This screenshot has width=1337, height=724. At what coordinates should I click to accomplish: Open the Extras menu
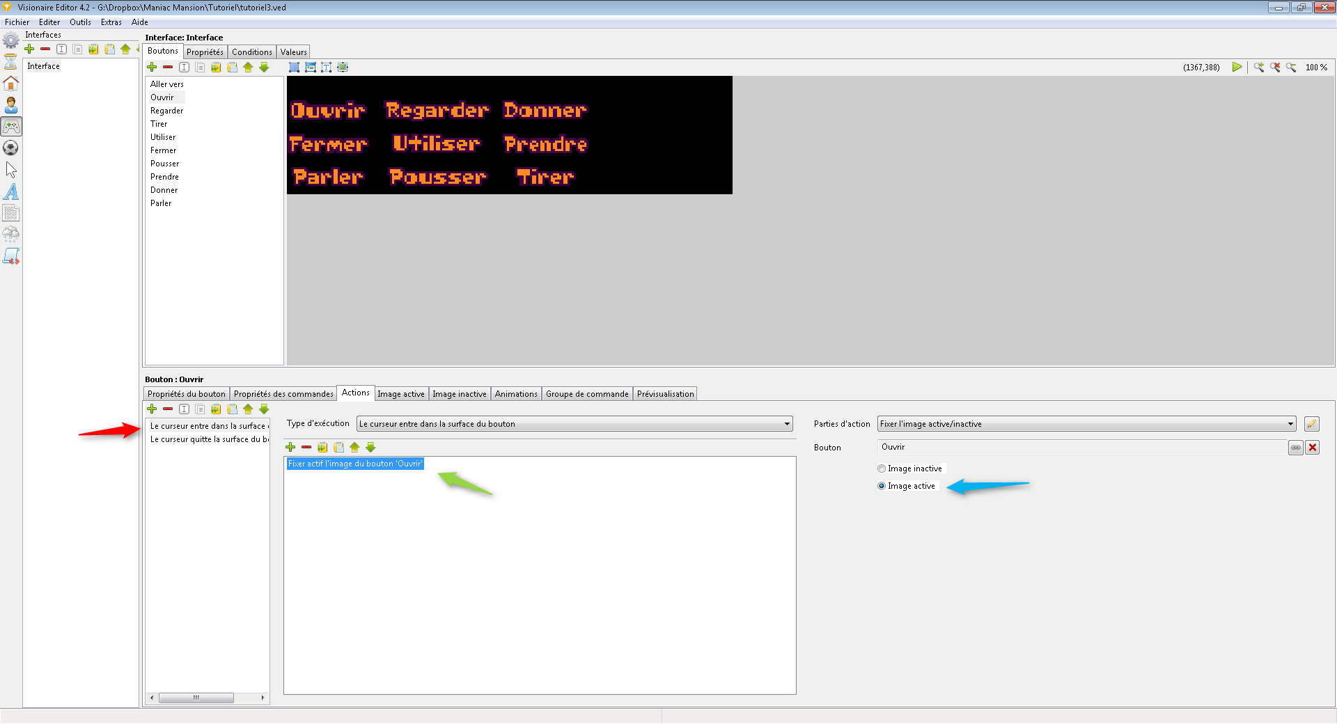pos(111,22)
